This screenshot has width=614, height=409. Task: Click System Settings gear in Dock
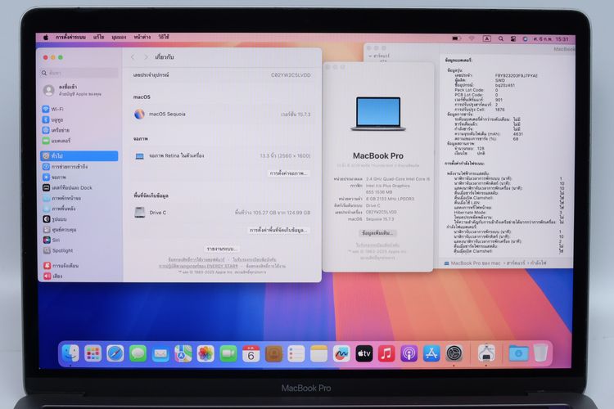(x=454, y=354)
